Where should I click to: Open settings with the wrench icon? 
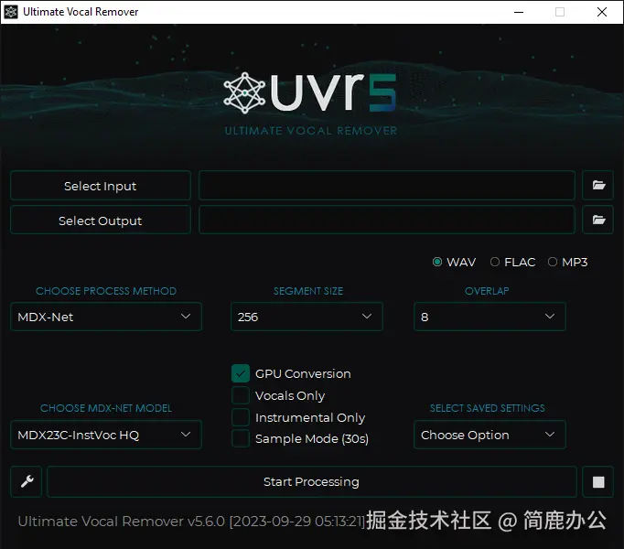[27, 481]
